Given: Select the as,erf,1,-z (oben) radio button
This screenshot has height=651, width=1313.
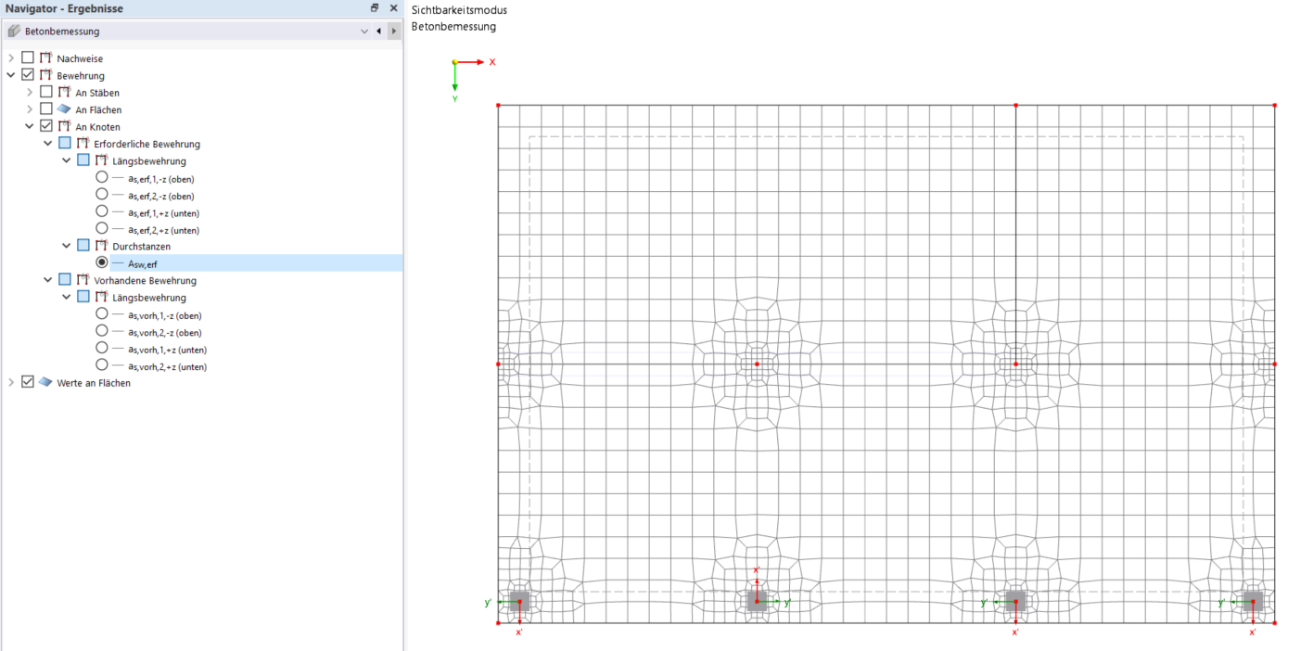Looking at the screenshot, I should (100, 177).
